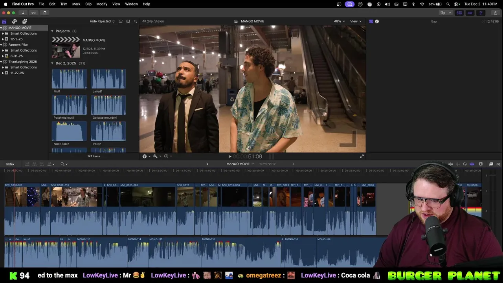Open the Clip menu

(88, 4)
